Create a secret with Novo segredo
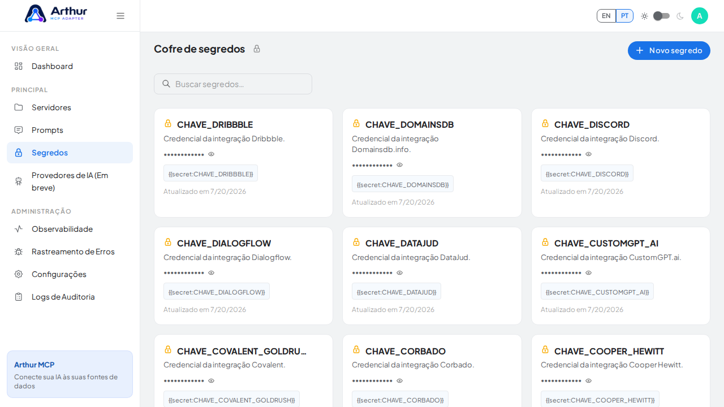This screenshot has height=407, width=724. click(669, 50)
